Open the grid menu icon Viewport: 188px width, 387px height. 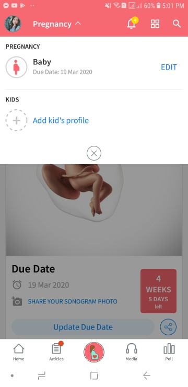point(155,24)
